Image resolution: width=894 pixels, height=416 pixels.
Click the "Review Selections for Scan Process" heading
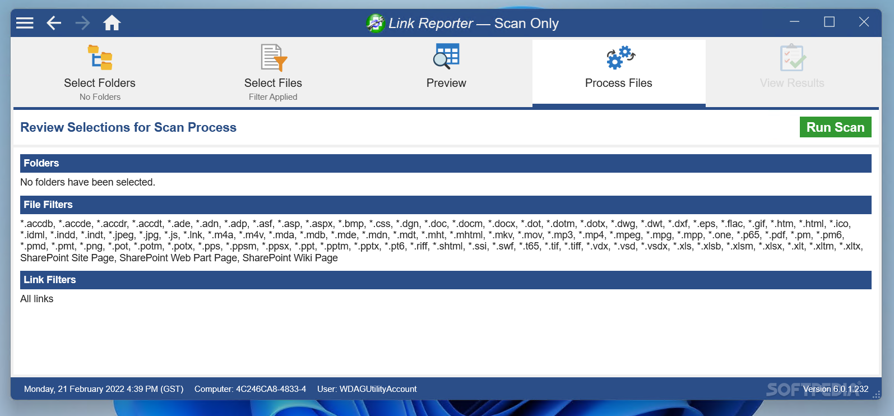128,127
